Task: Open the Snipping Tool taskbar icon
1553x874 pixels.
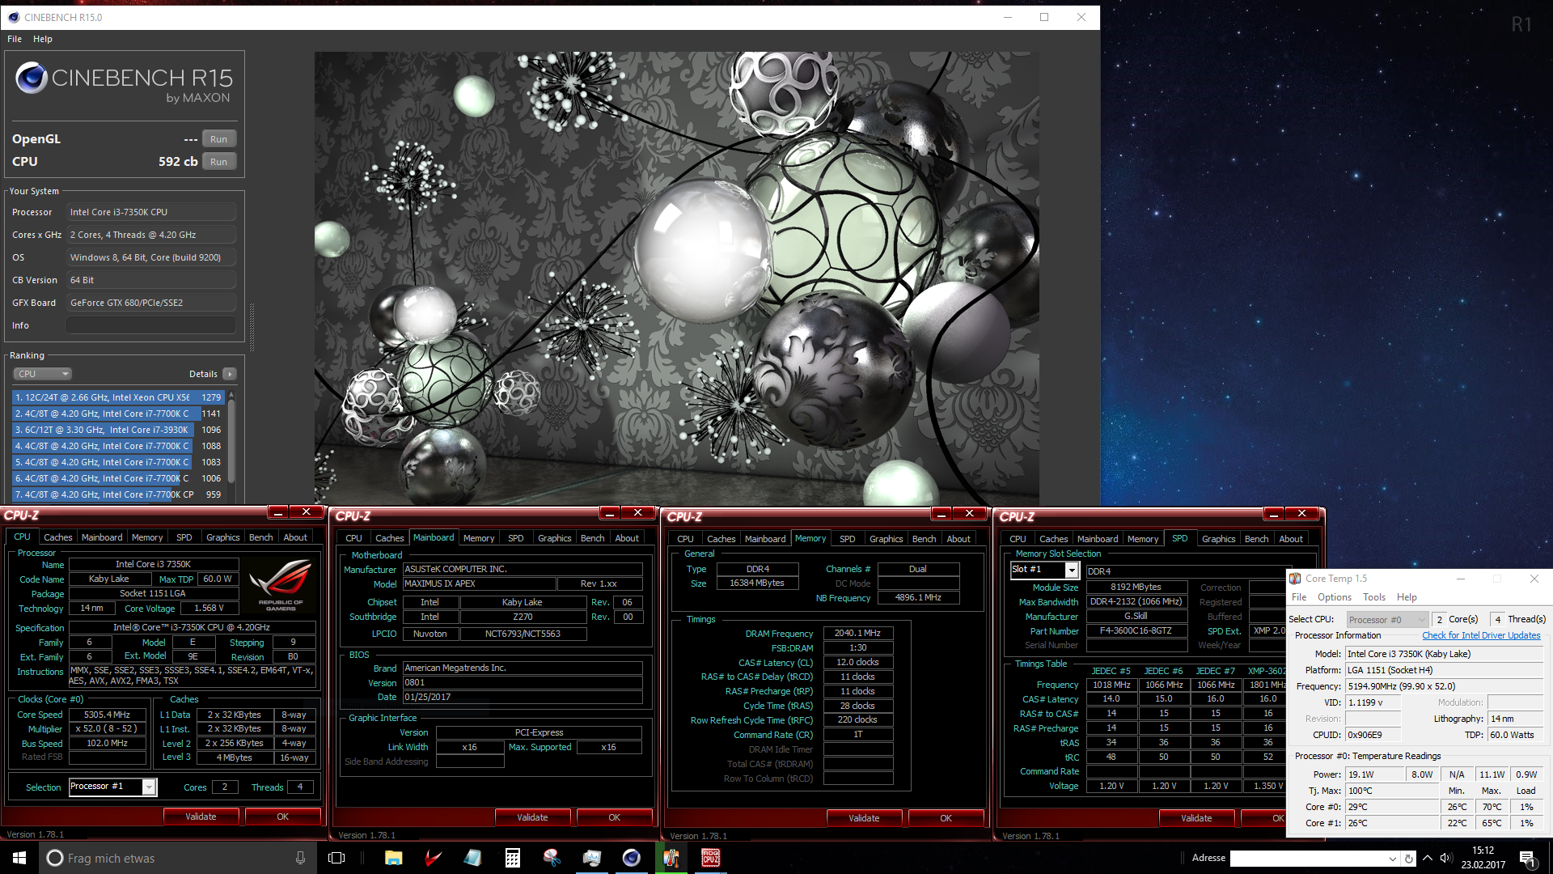Action: coord(552,858)
